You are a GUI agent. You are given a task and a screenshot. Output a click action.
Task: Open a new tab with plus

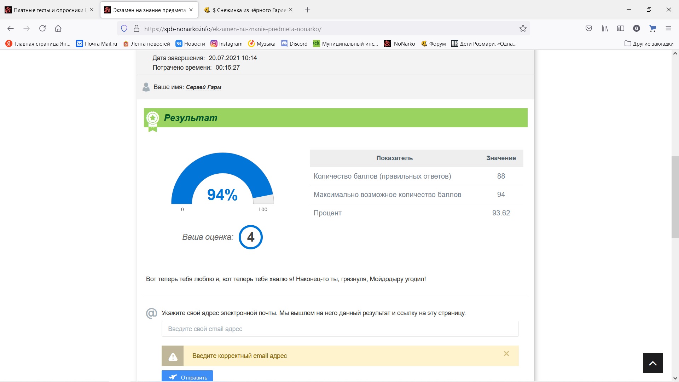tap(308, 10)
